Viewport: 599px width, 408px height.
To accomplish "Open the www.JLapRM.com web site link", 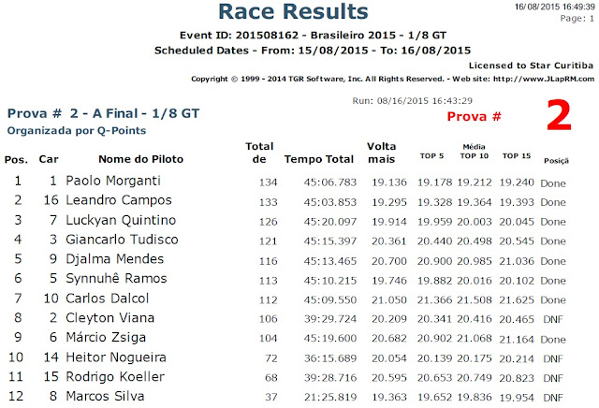I will click(x=544, y=80).
